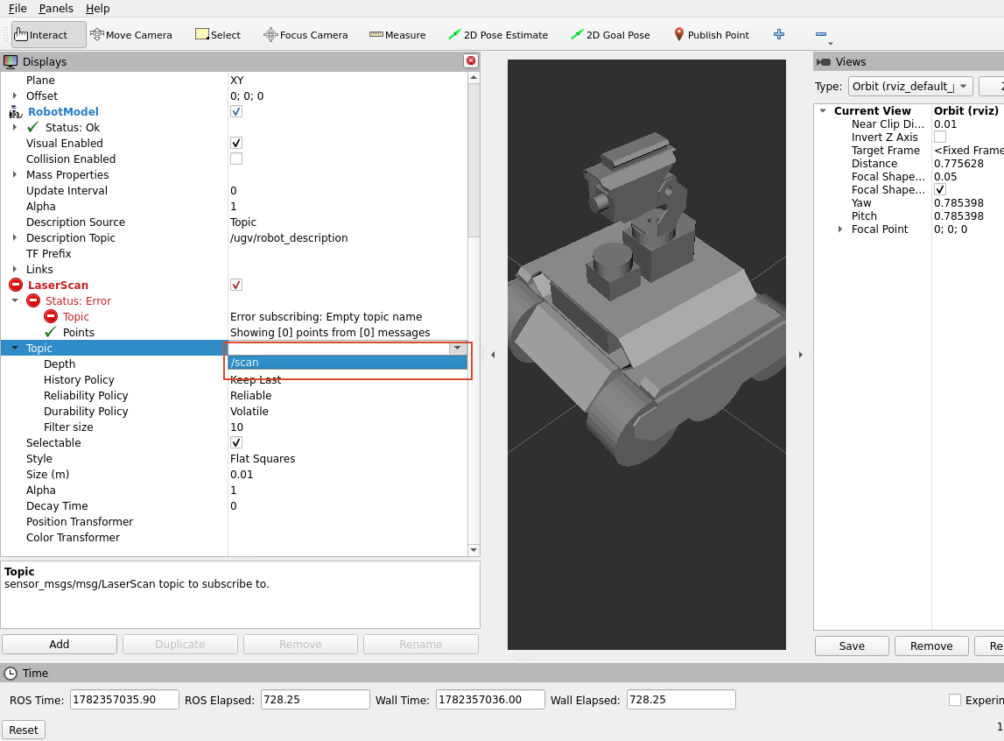This screenshot has height=741, width=1004.
Task: Open the Panels menu
Action: [x=56, y=9]
